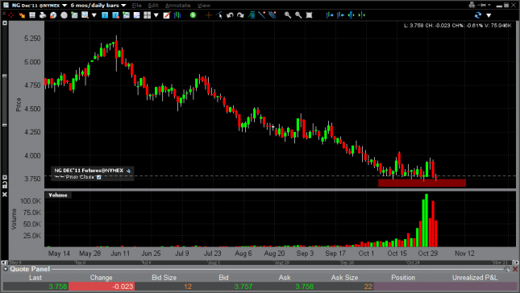This screenshot has height=293, width=520.
Task: Select the trendline drawing tool
Action: (x=262, y=15)
